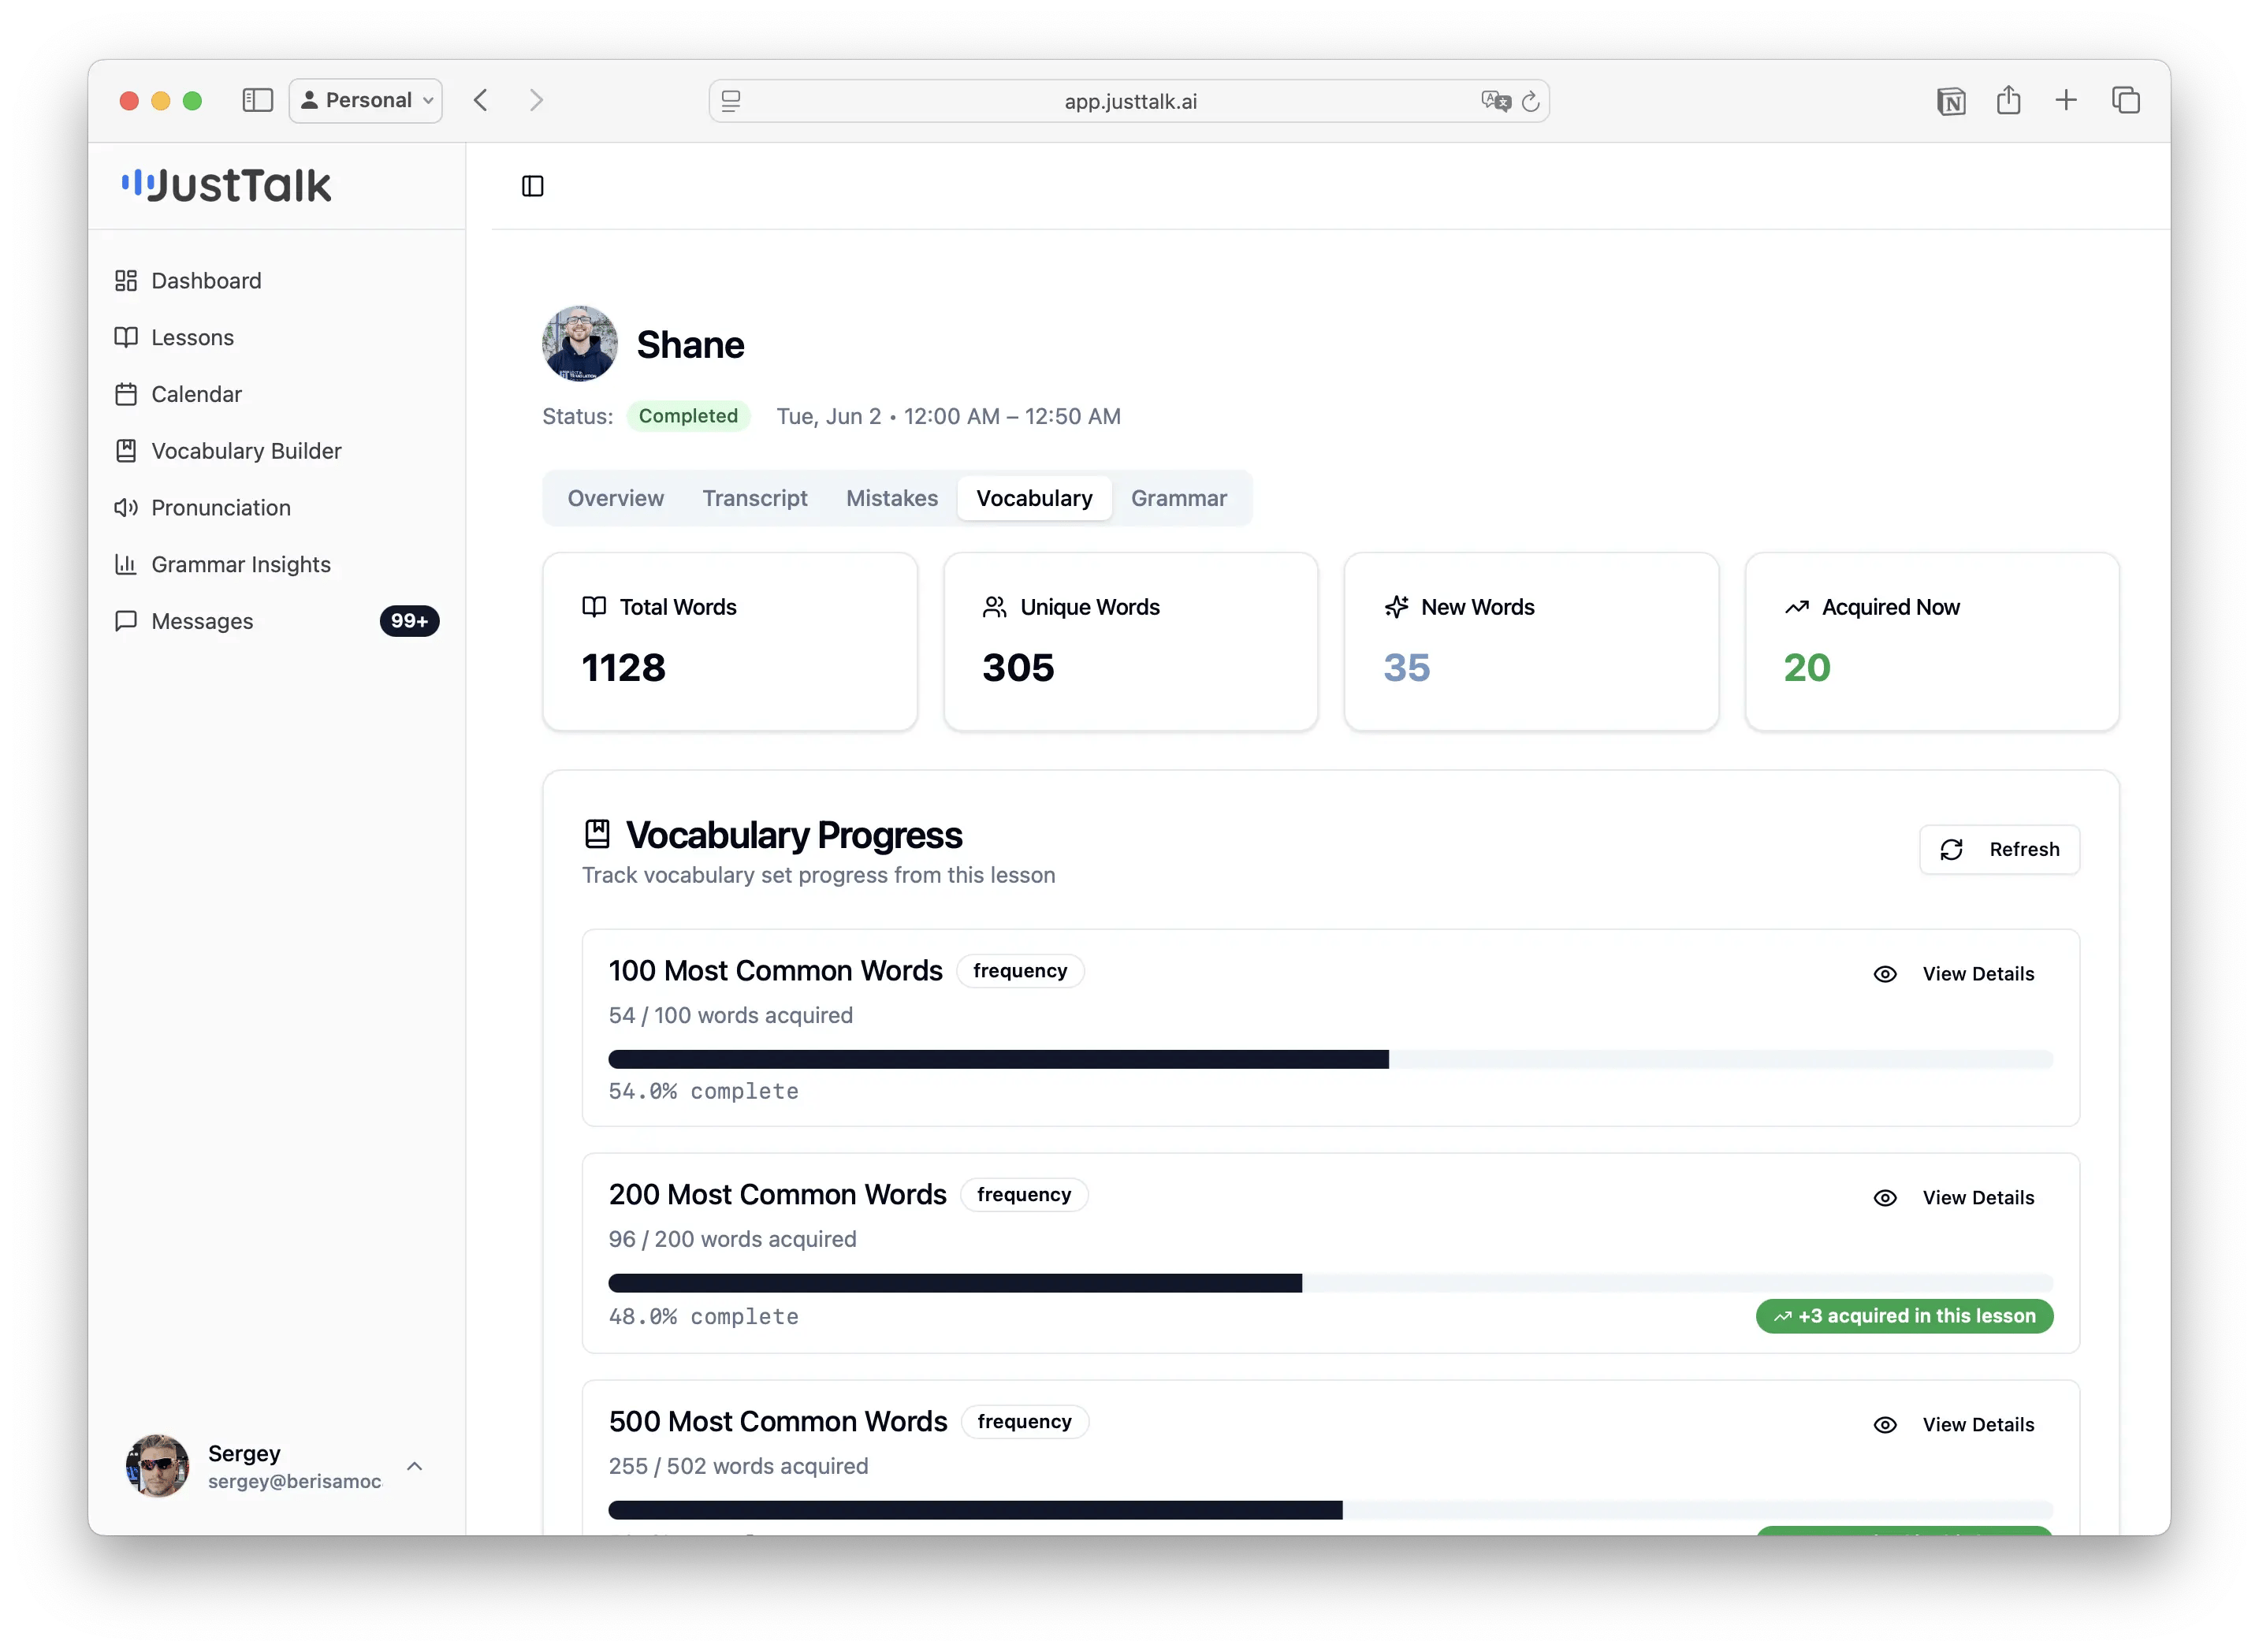Refresh vocabulary progress
Screen dimensions: 2259x1652
click(1999, 849)
